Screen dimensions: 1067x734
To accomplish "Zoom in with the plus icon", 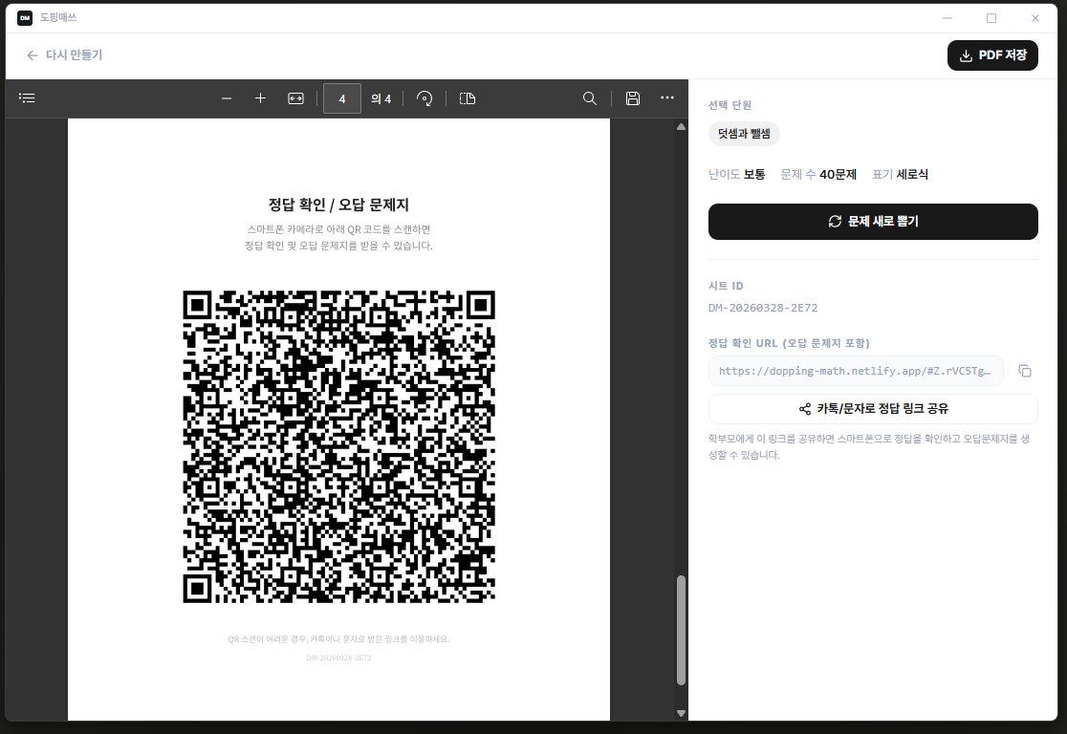I will [260, 98].
